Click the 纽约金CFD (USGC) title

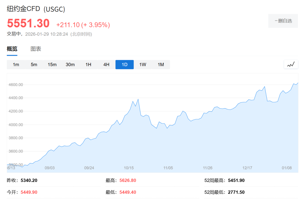[x=36, y=9]
